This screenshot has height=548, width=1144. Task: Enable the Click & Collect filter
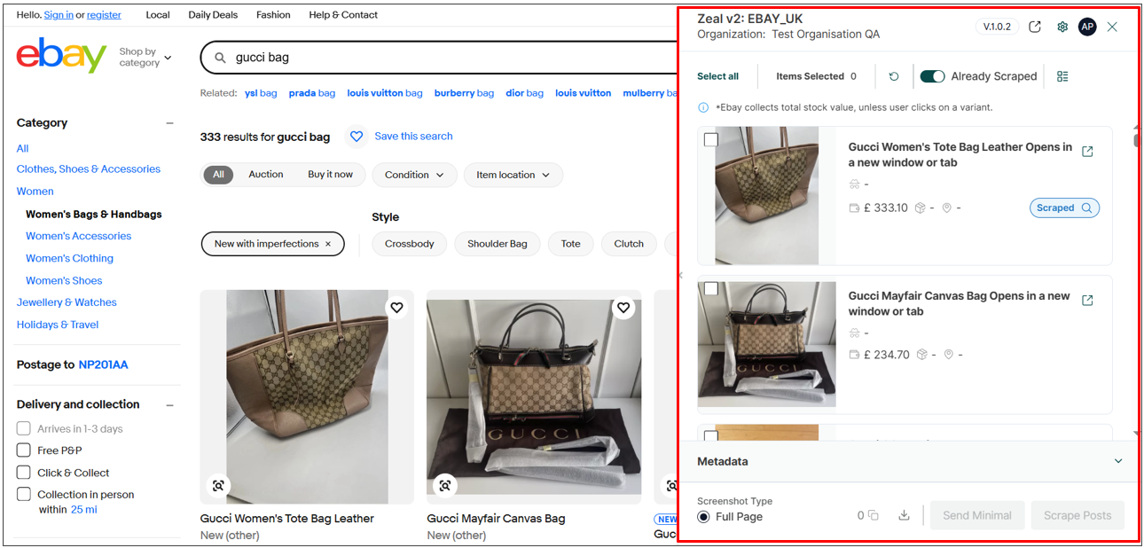pyautogui.click(x=24, y=473)
